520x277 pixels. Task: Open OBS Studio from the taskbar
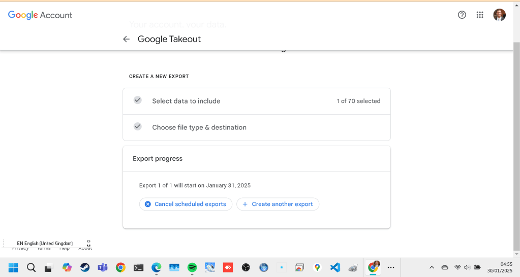coord(246,267)
